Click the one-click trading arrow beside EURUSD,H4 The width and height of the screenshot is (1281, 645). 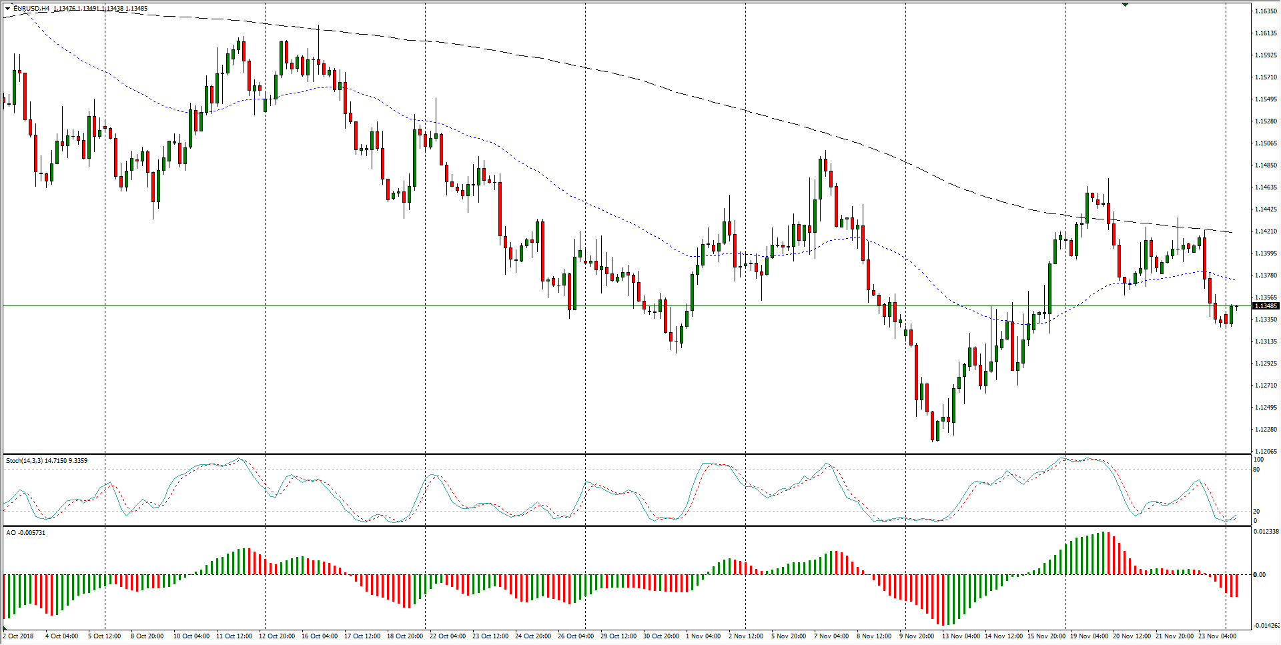(x=7, y=9)
